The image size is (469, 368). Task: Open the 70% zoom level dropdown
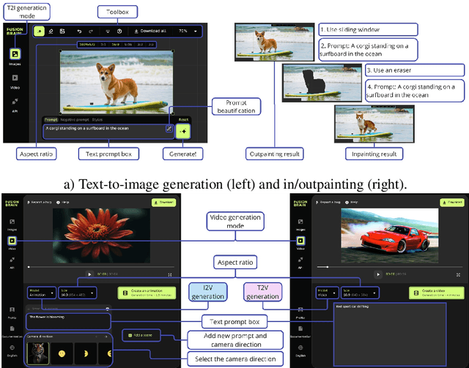pos(187,31)
